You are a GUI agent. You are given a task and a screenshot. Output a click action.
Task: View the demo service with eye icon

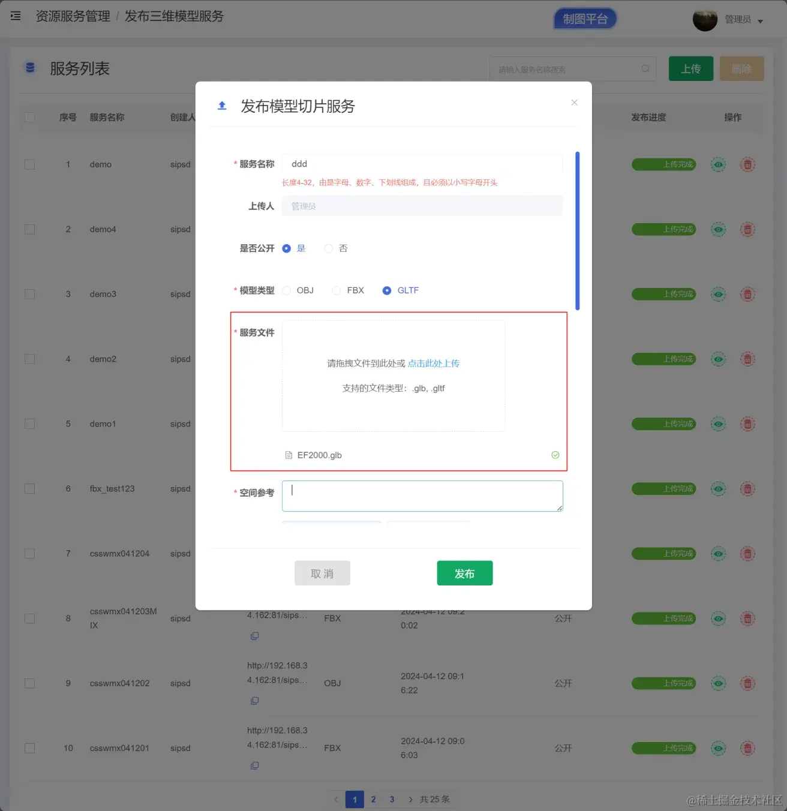coord(718,164)
